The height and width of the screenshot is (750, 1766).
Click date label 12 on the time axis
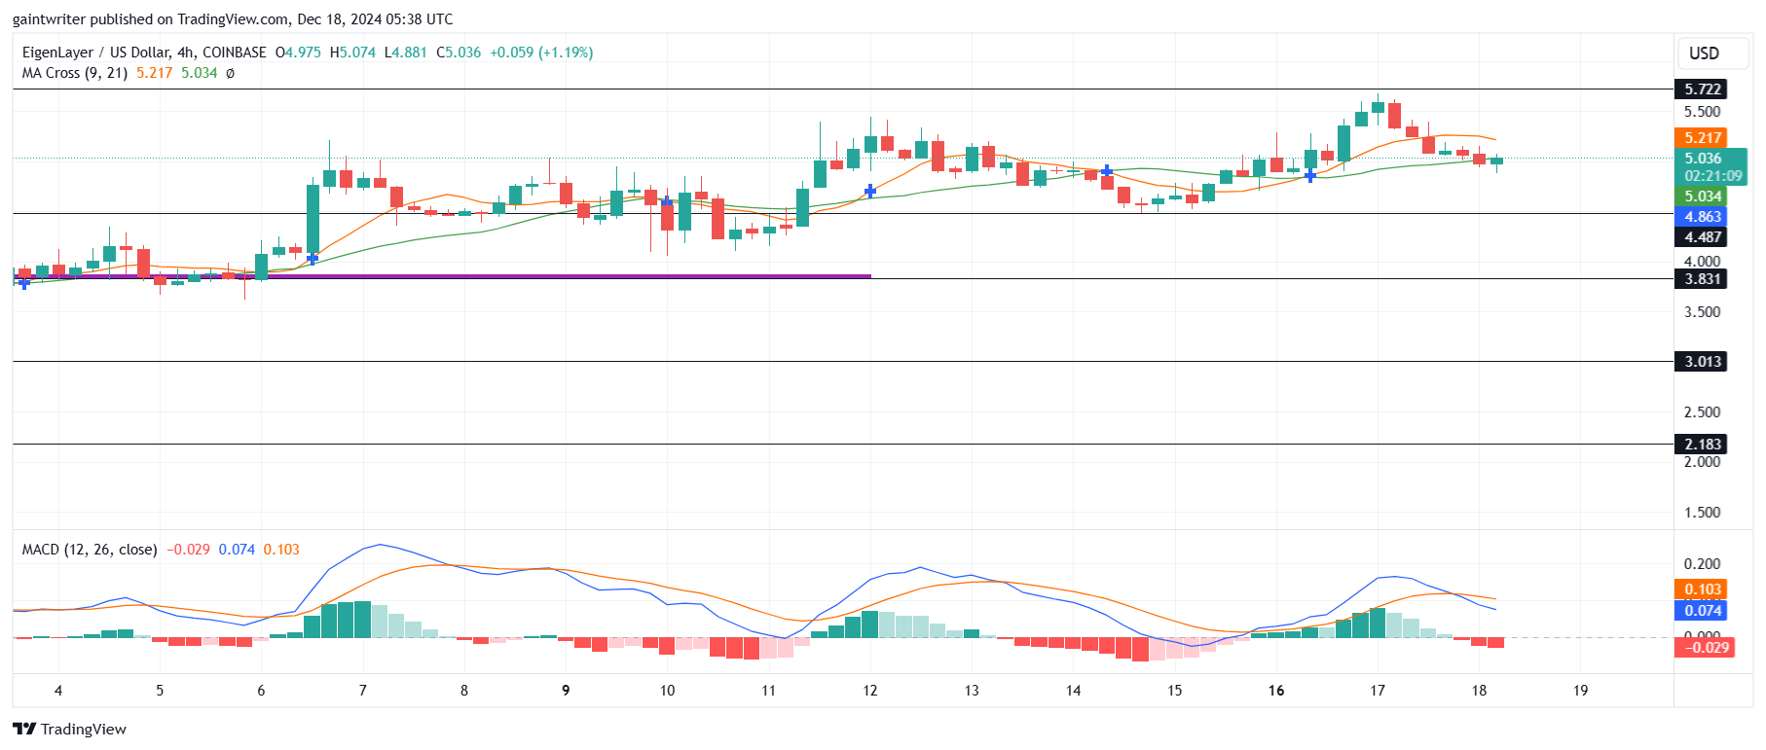pyautogui.click(x=870, y=691)
